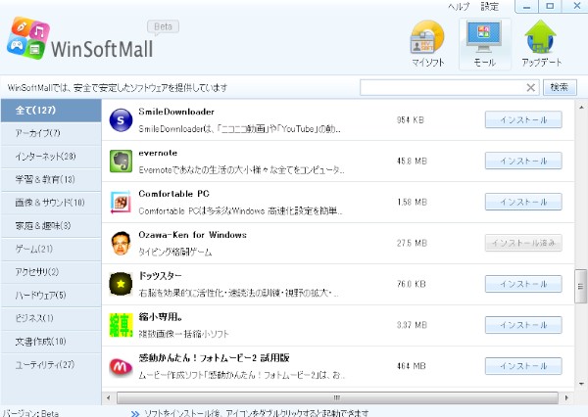
Task: Click インストール済み button for Ozawa-Ken
Action: pyautogui.click(x=523, y=243)
